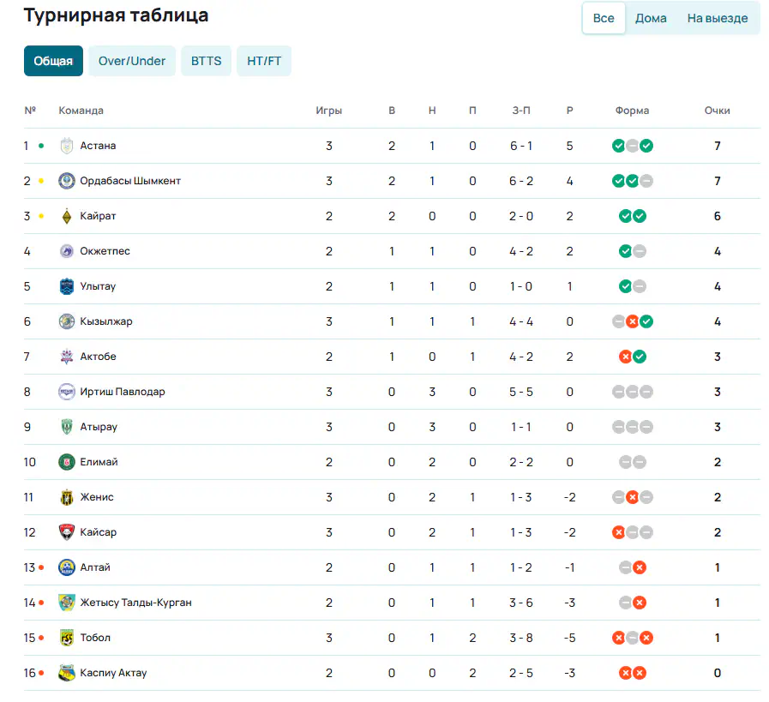Click the Кайсар team logo

pyautogui.click(x=67, y=532)
